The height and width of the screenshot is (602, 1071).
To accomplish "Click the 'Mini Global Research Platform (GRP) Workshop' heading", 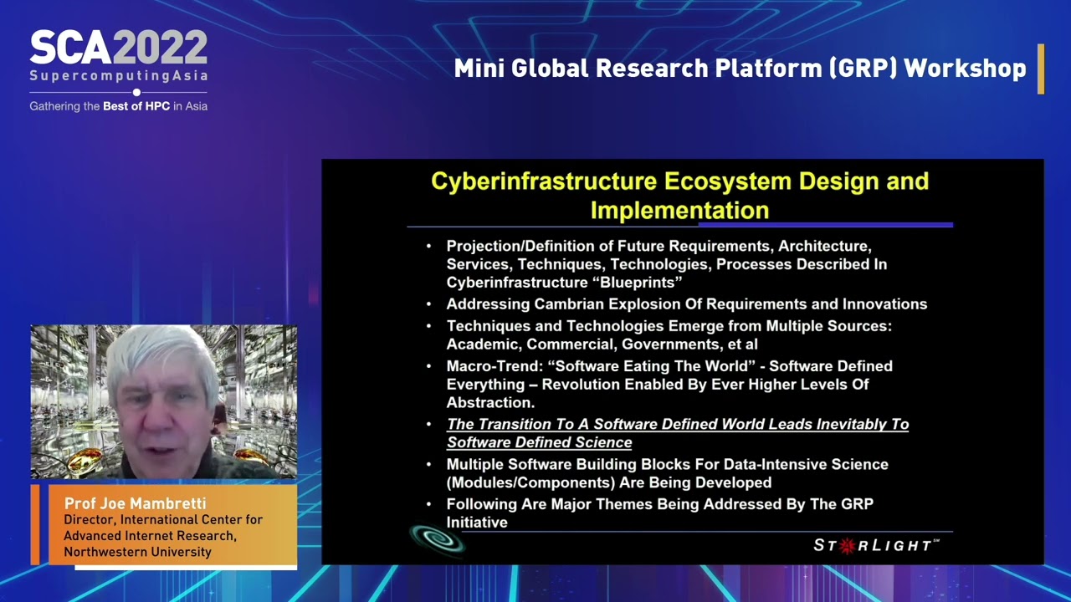I will [740, 68].
